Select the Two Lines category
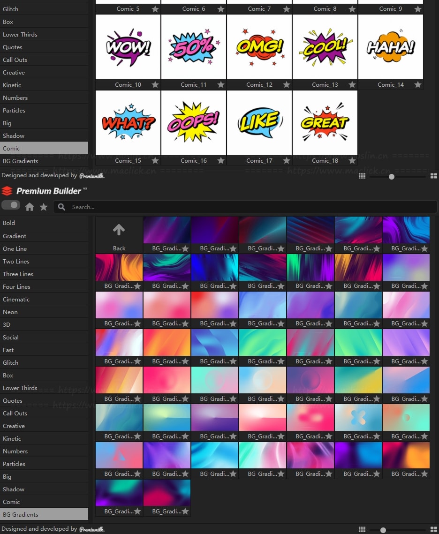This screenshot has height=534, width=439. (x=44, y=261)
